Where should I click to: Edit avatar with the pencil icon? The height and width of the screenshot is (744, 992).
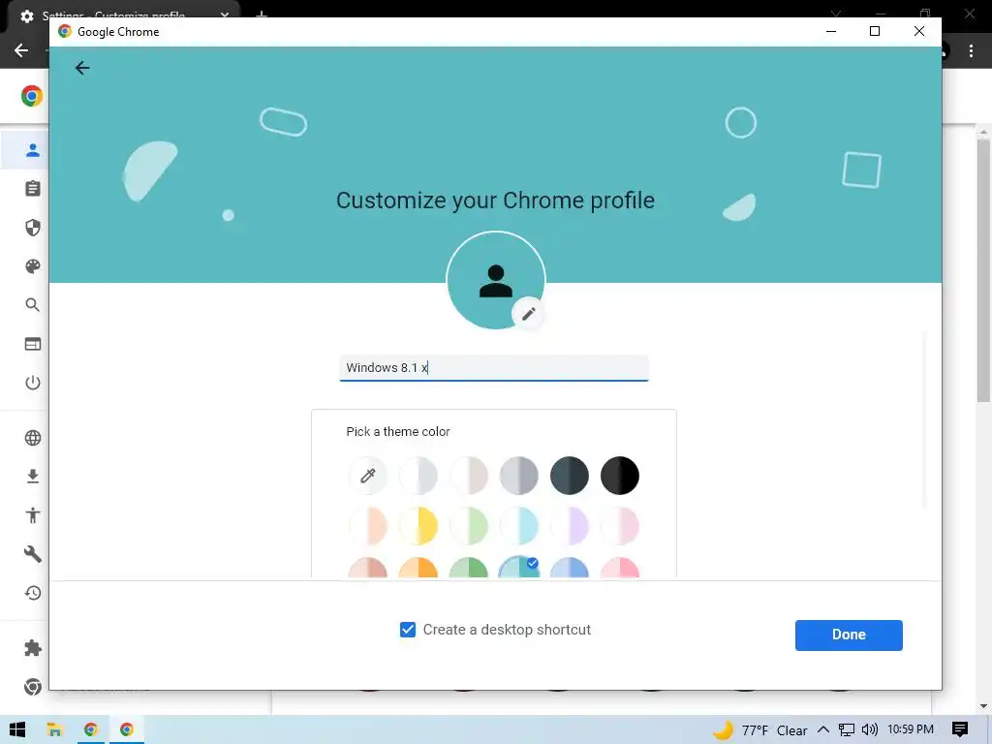[529, 313]
